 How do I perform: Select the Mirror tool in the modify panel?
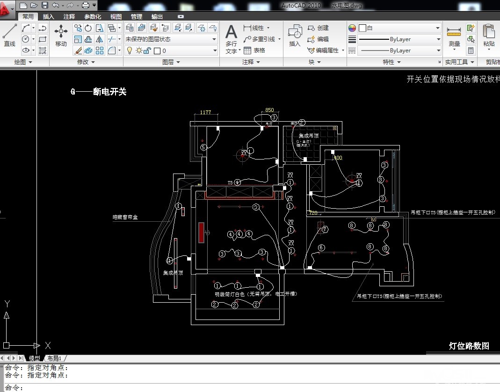pos(99,39)
